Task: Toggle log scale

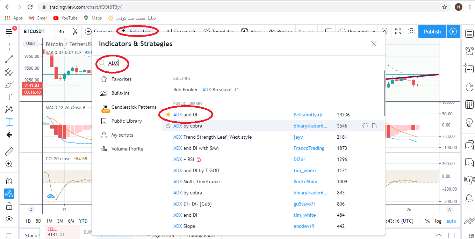Action: tap(438, 221)
